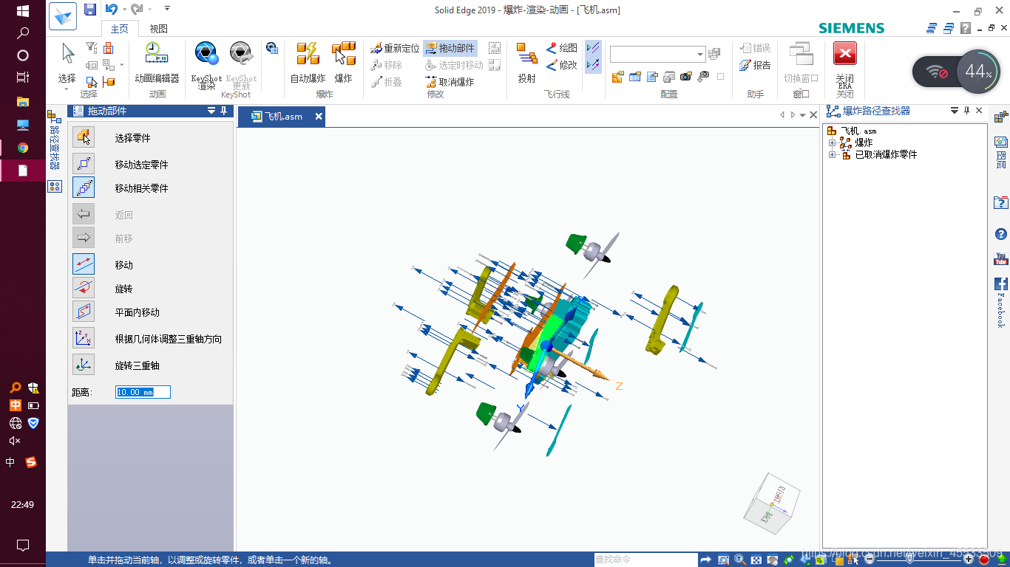Viewport: 1010px width, 567px height.
Task: Switch to the 主页 ribbon tab
Action: tap(119, 29)
